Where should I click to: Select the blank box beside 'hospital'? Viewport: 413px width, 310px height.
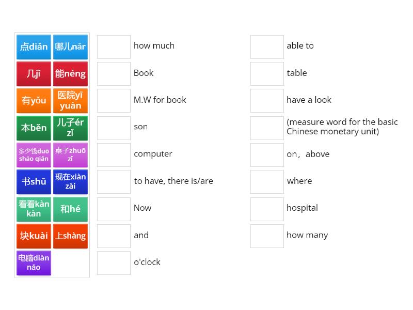[x=267, y=209]
